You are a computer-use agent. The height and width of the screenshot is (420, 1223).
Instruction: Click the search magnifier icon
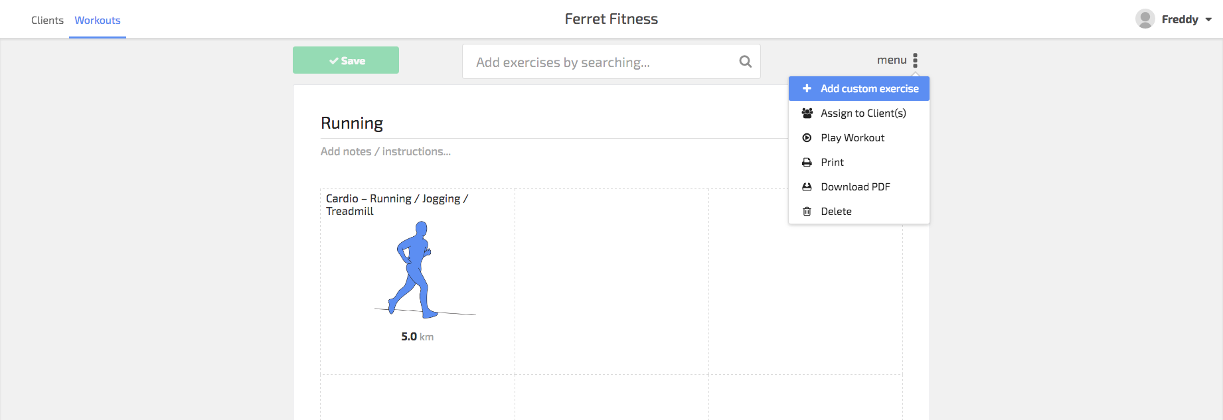point(745,62)
